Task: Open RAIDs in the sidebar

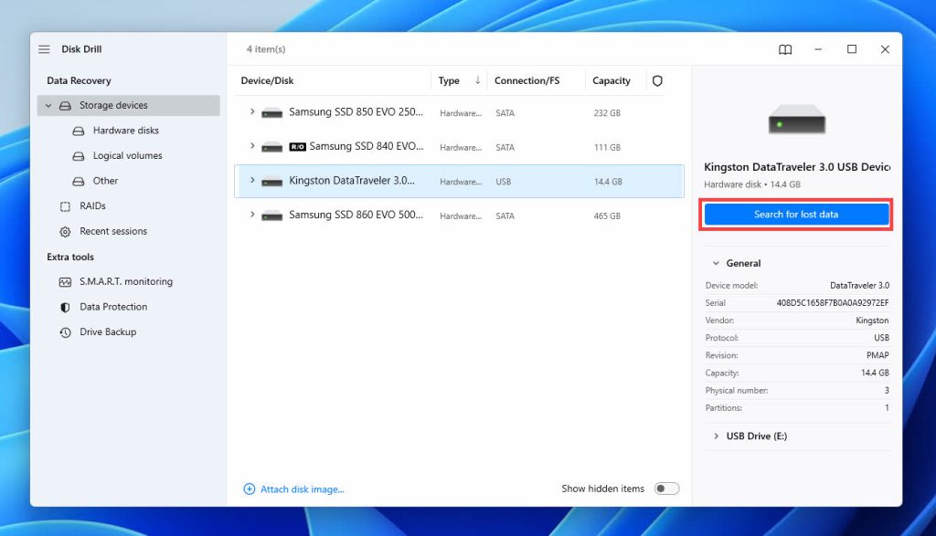Action: click(92, 205)
